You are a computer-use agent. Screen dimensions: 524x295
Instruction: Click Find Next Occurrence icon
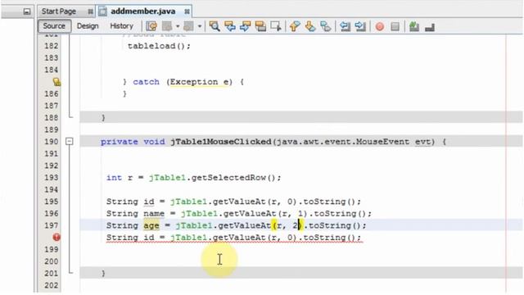coord(246,26)
